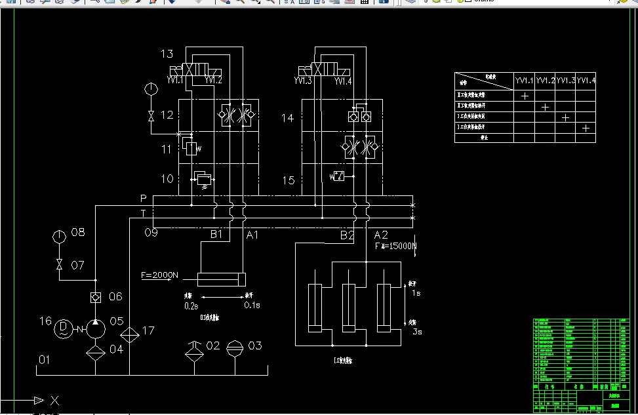Screen dimensions: 638x415
Task: Select the YV1.2 label under valve 13
Action: pyautogui.click(x=213, y=80)
